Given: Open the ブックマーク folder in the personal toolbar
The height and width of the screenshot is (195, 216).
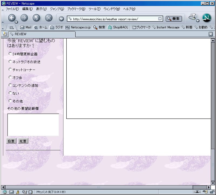Looking at the screenshot, I should click(x=141, y=27).
